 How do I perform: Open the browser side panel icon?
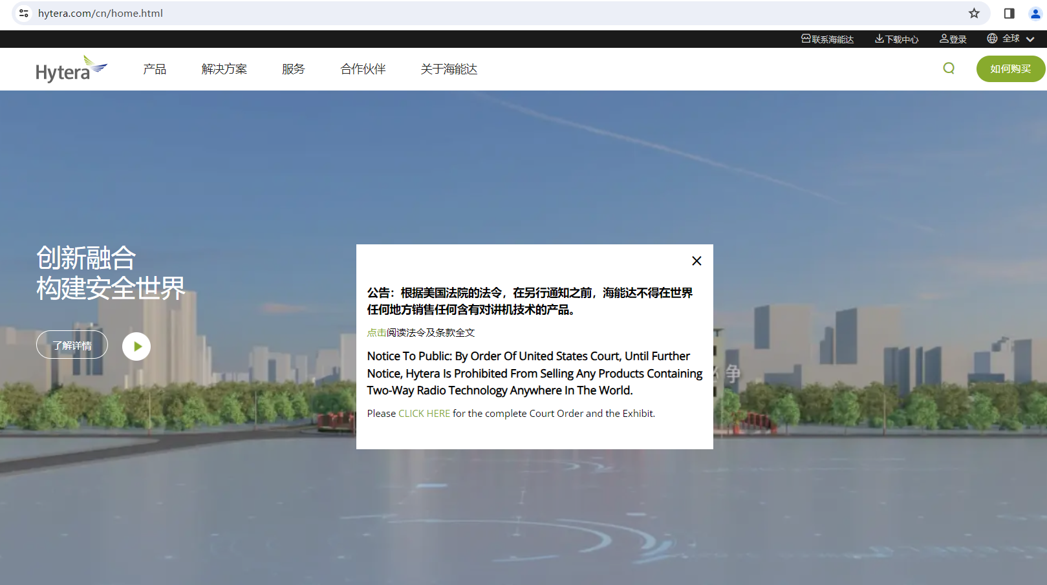tap(1009, 13)
